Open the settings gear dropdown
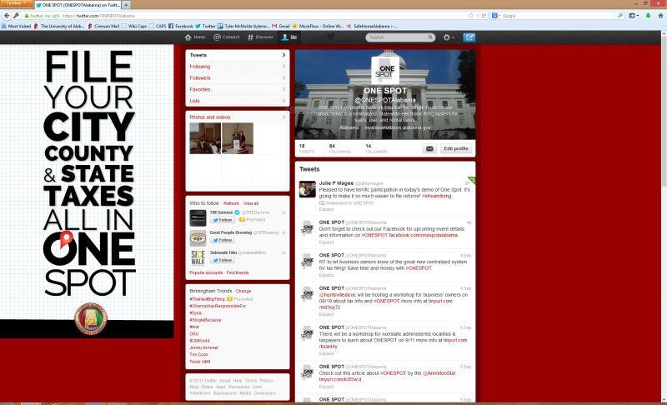The width and height of the screenshot is (667, 405). tap(449, 37)
